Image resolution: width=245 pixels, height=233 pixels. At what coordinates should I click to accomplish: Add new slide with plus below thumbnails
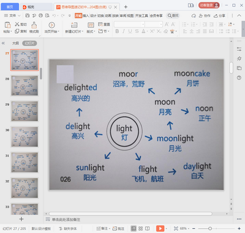(x=21, y=219)
